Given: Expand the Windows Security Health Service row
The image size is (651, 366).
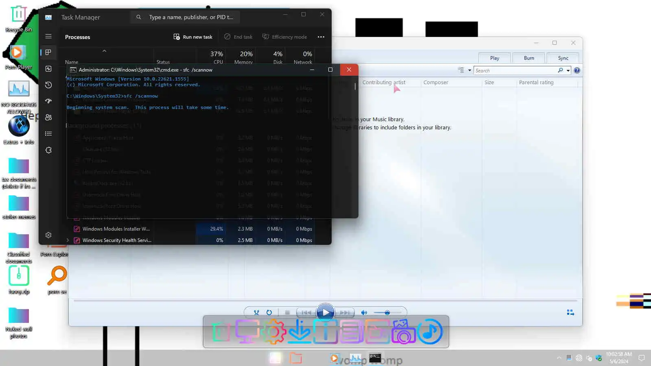Looking at the screenshot, I should (68, 240).
